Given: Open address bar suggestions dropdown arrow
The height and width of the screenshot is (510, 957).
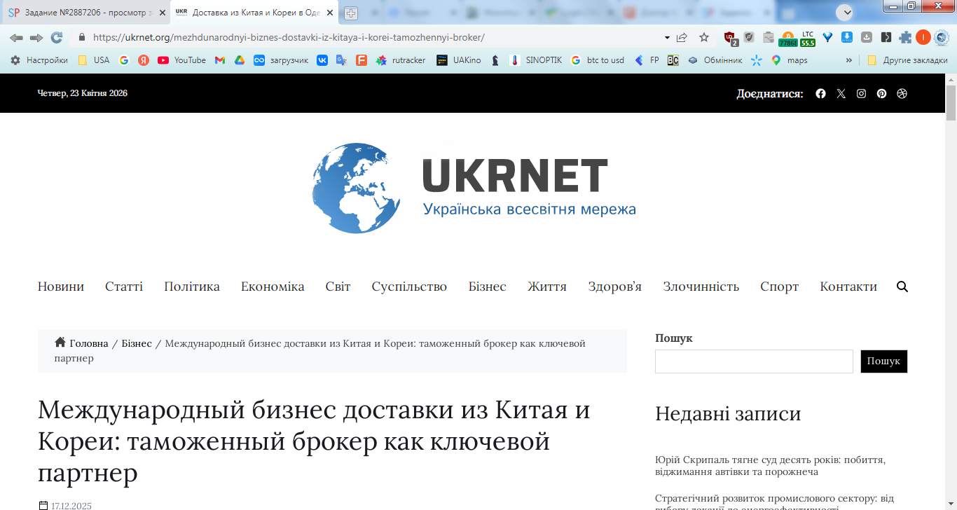Looking at the screenshot, I should (x=667, y=37).
